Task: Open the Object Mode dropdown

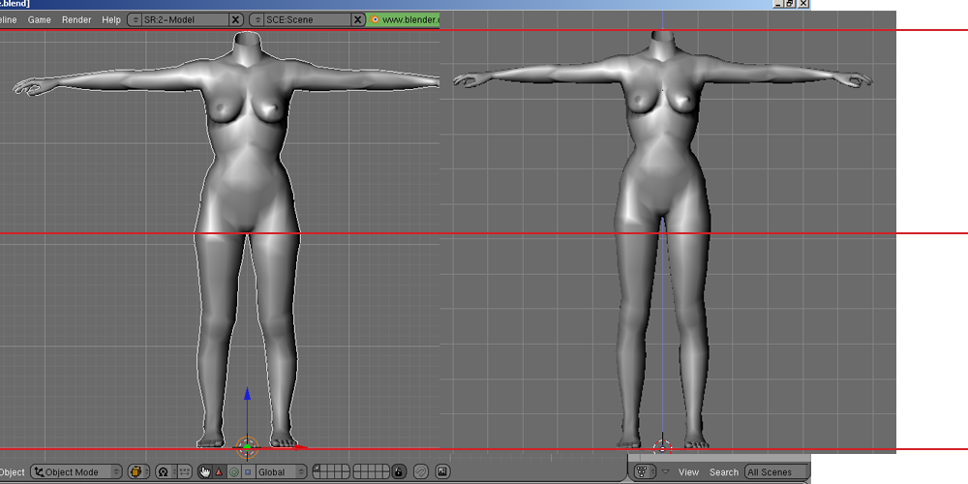Action: point(76,471)
